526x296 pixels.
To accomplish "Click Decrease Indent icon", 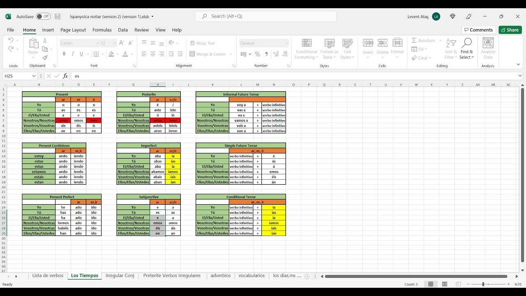I will click(171, 54).
